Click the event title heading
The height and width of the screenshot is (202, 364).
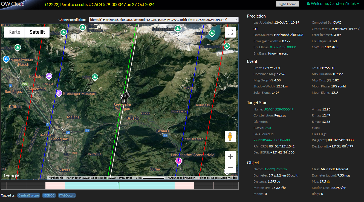100,4
